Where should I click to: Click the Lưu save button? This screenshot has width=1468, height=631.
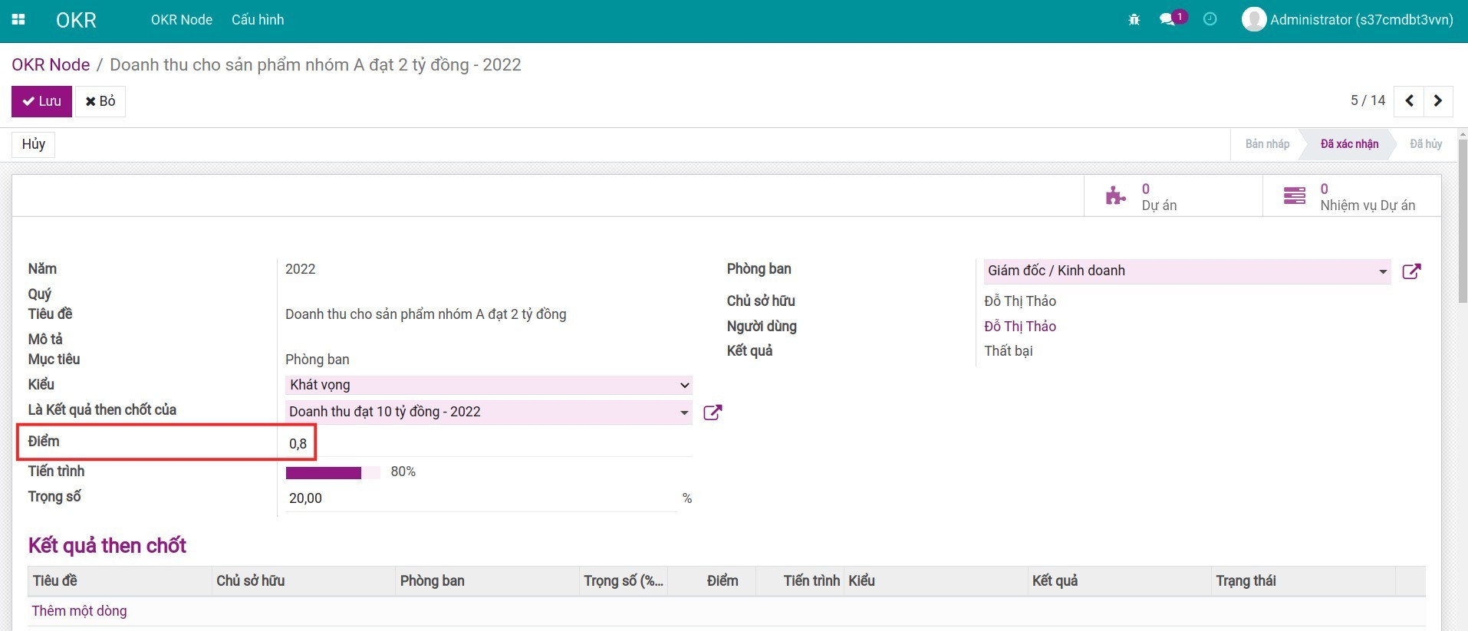(x=41, y=101)
